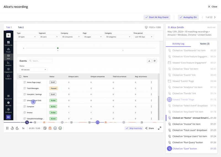Click the download icon in Events panel

[149, 61]
